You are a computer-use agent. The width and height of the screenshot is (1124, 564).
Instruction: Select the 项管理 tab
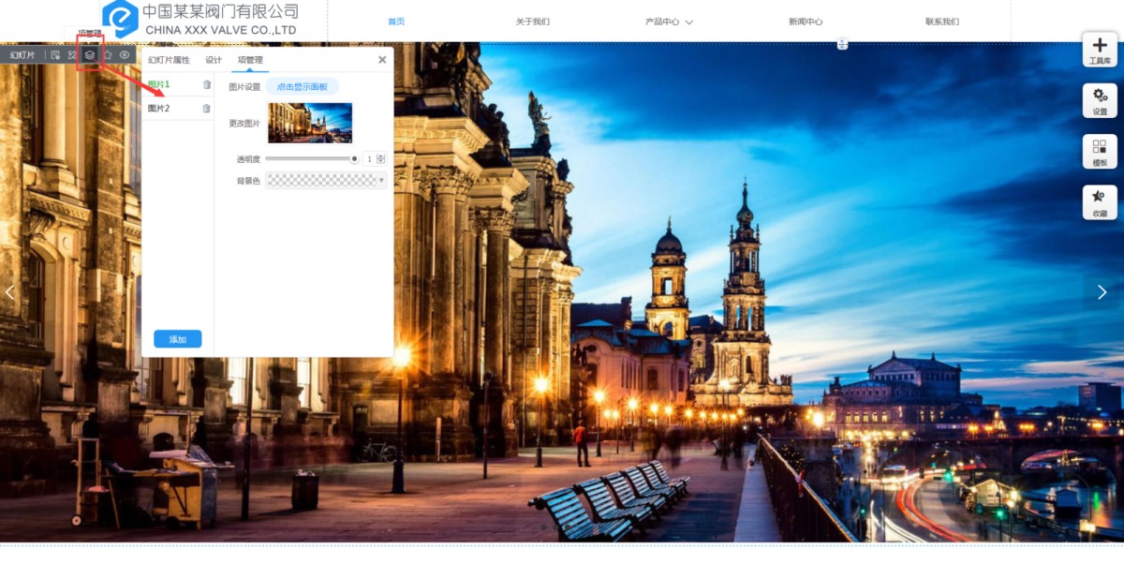pyautogui.click(x=250, y=60)
